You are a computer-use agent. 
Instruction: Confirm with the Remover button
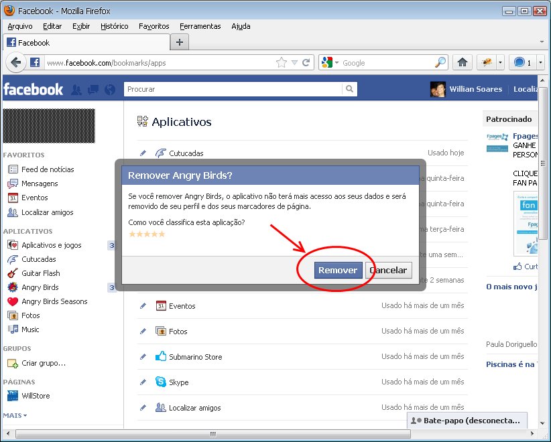tap(338, 271)
